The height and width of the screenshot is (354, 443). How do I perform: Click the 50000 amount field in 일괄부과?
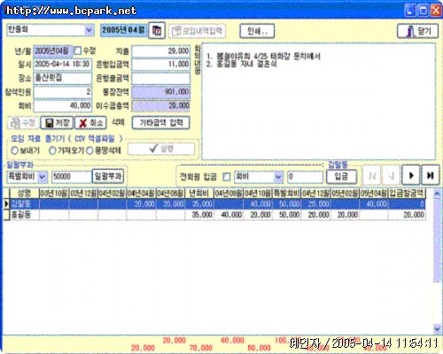[x=72, y=177]
